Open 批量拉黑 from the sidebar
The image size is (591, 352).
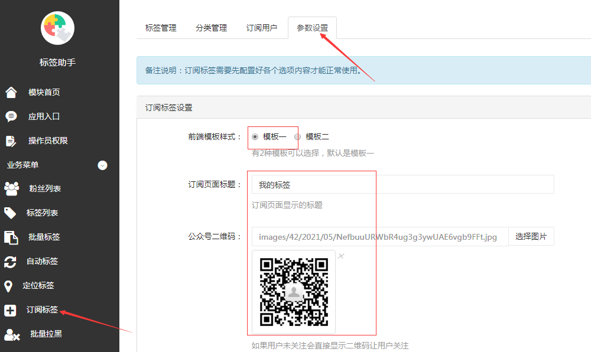click(46, 334)
